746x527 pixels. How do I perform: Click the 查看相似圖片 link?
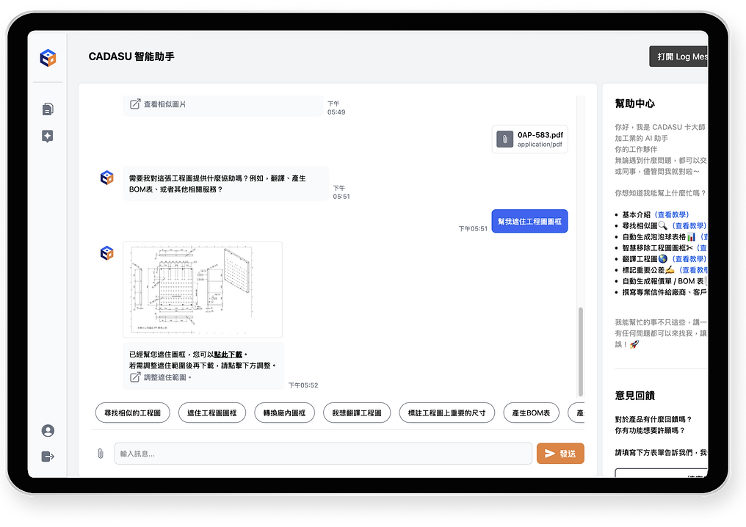click(x=164, y=104)
